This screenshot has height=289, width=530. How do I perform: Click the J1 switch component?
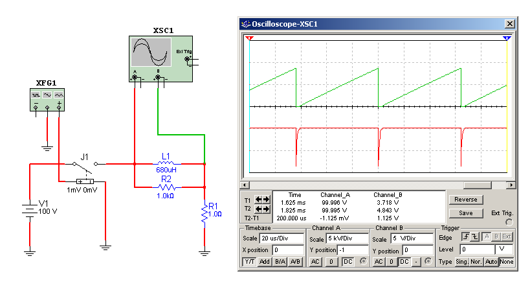pos(85,172)
